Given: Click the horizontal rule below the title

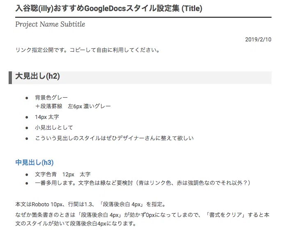Looking at the screenshot, I should pyautogui.click(x=143, y=17).
